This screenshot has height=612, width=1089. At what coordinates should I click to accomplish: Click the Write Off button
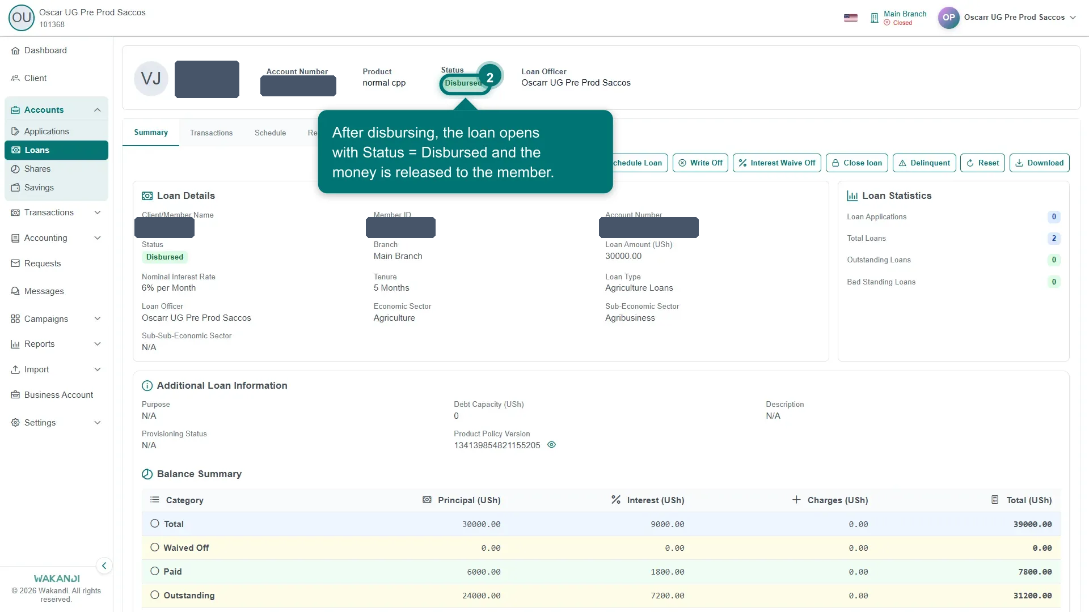click(x=700, y=163)
